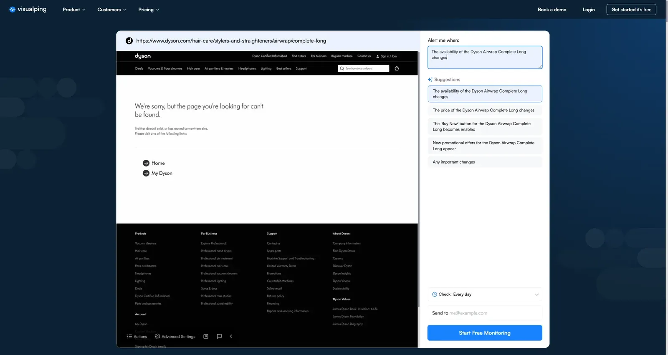Viewport: 668px width, 355px height.
Task: Click the Alert me when text box
Action: point(485,58)
